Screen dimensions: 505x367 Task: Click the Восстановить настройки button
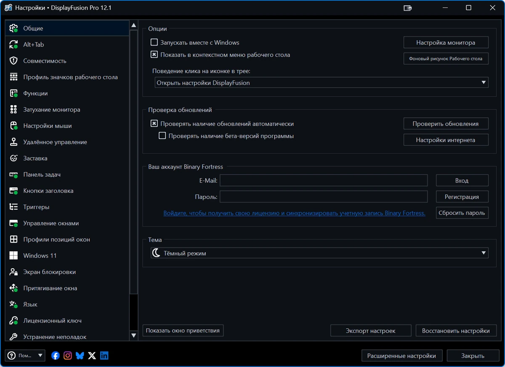click(x=456, y=330)
